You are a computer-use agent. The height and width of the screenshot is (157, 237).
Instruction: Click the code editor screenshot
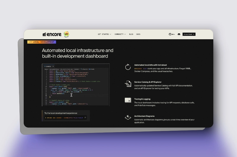click(x=76, y=85)
